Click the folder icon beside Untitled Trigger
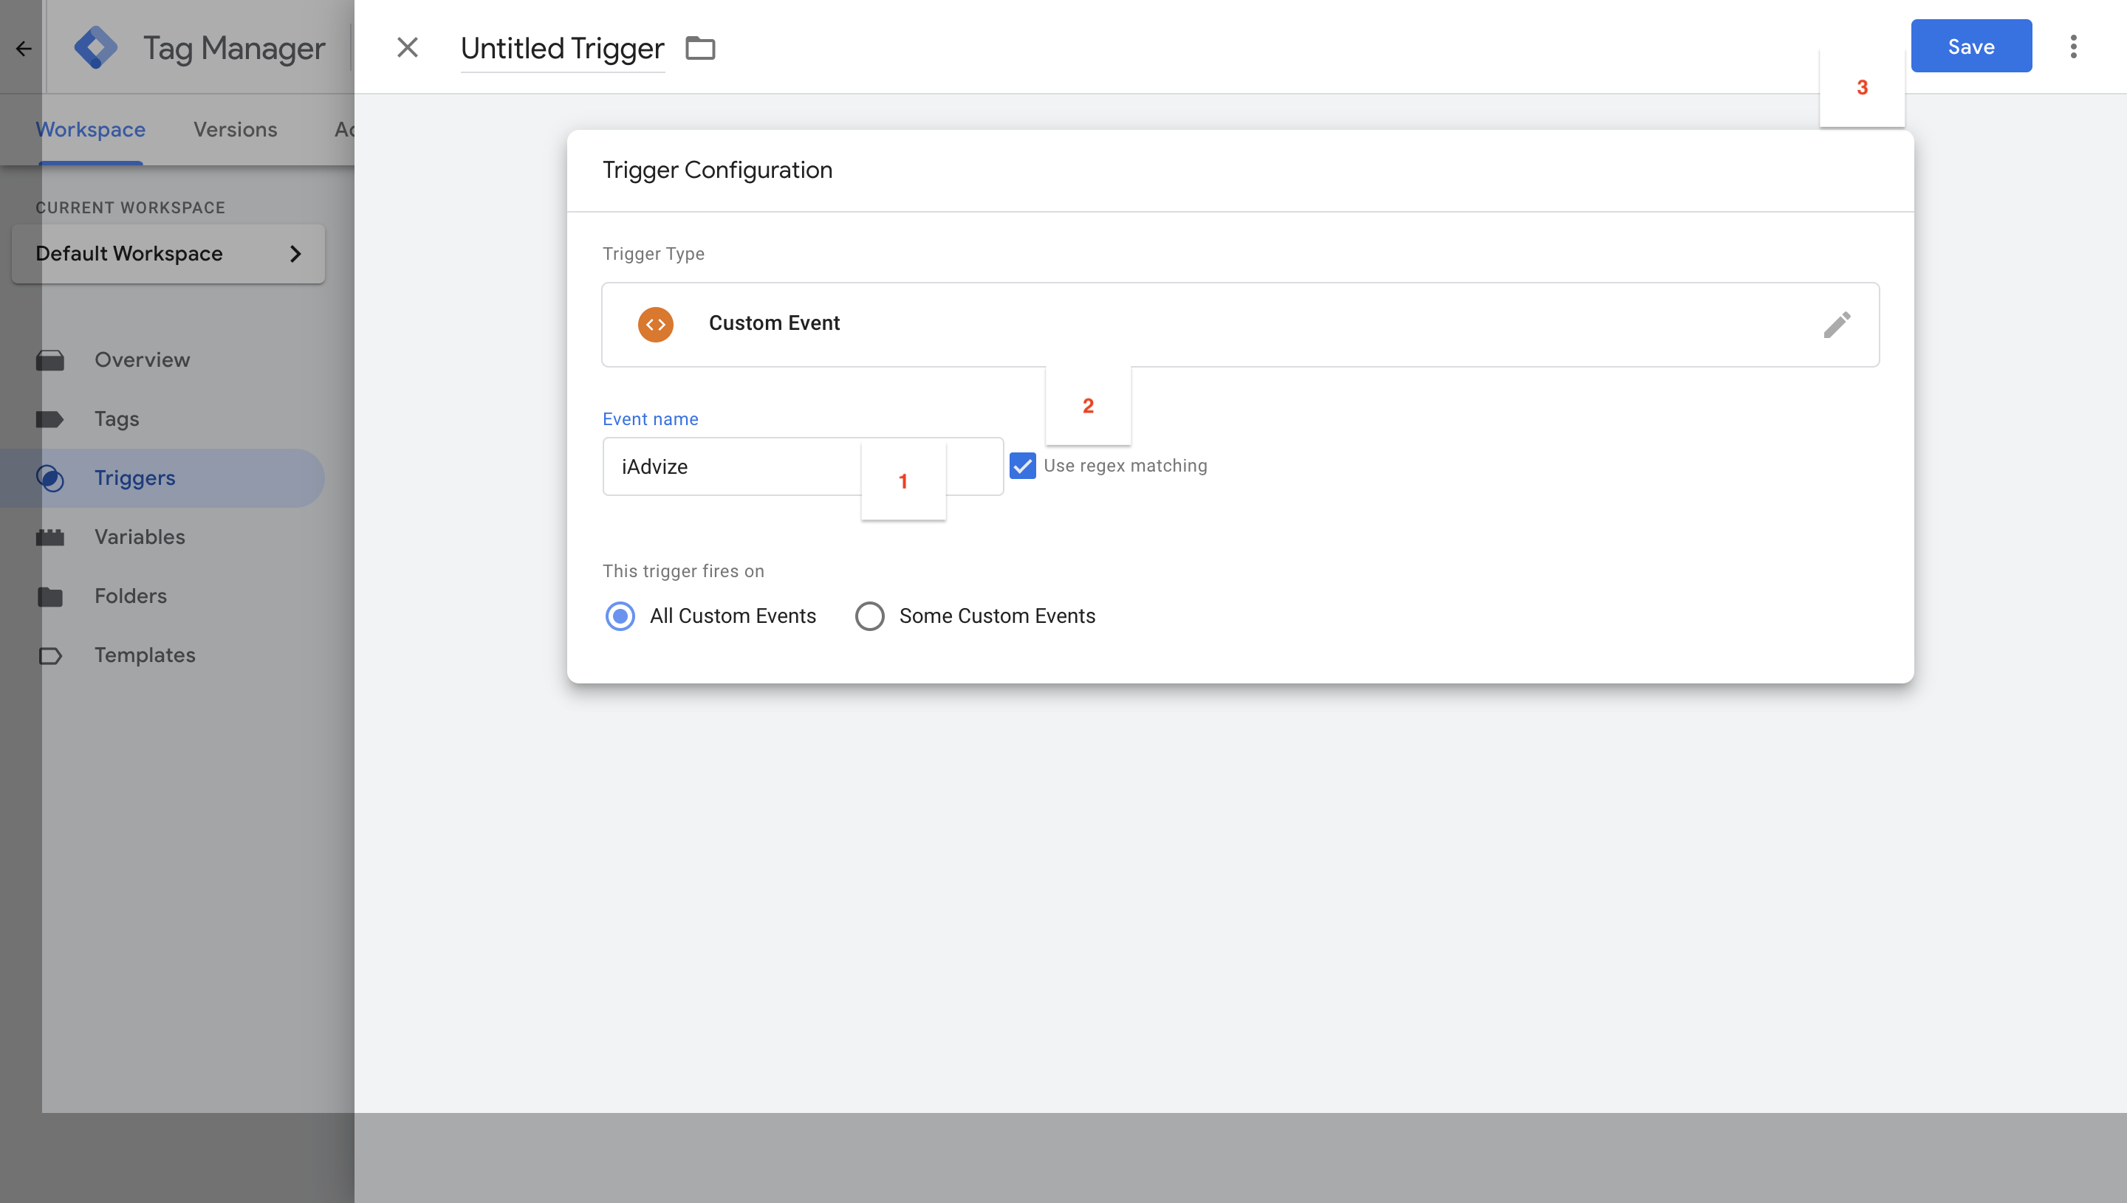This screenshot has height=1203, width=2127. (700, 48)
